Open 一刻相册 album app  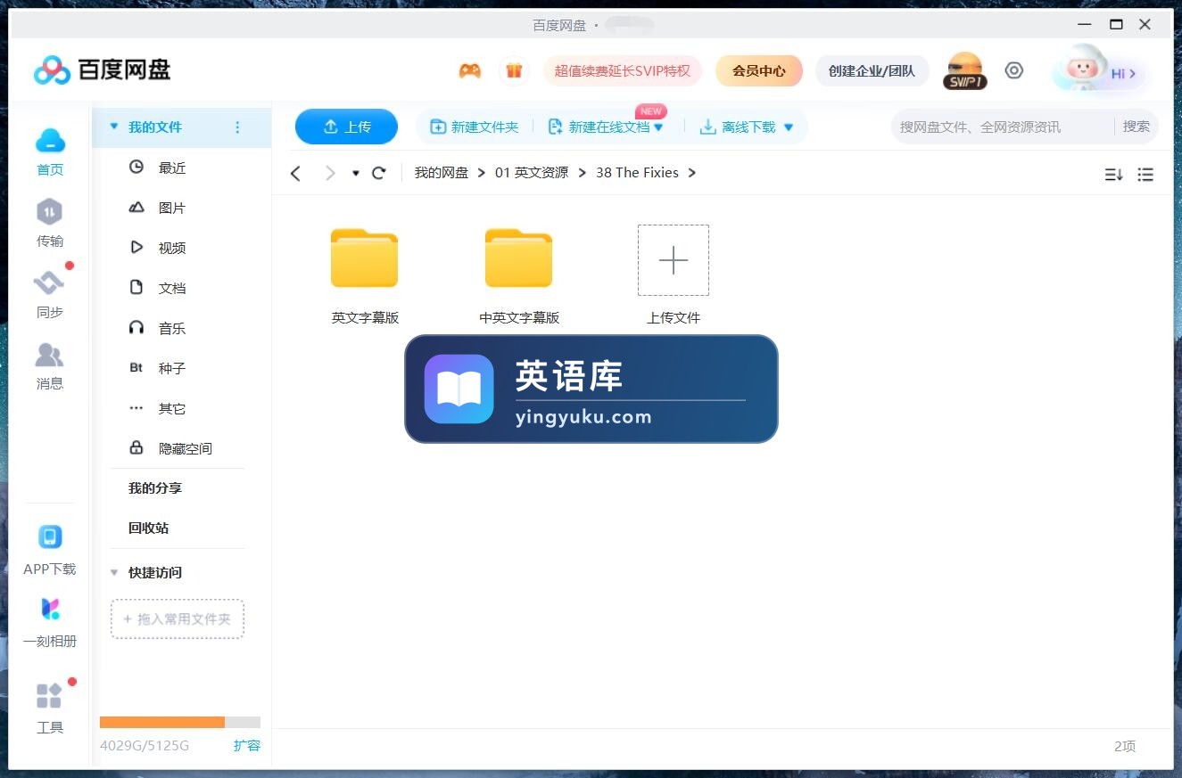point(50,622)
